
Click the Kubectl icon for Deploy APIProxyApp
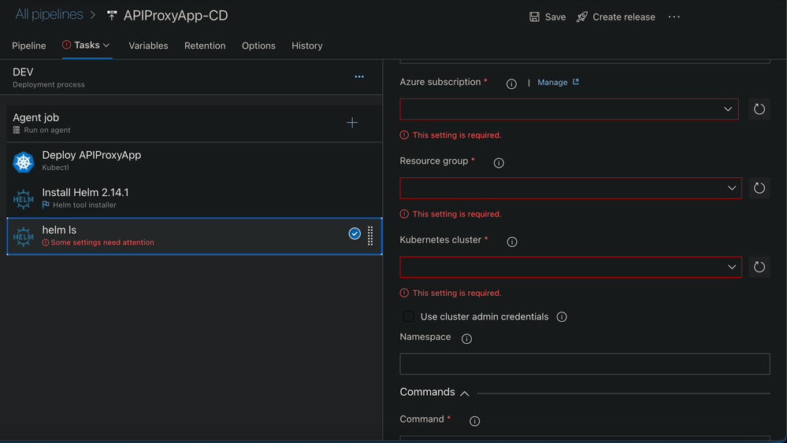pos(23,161)
